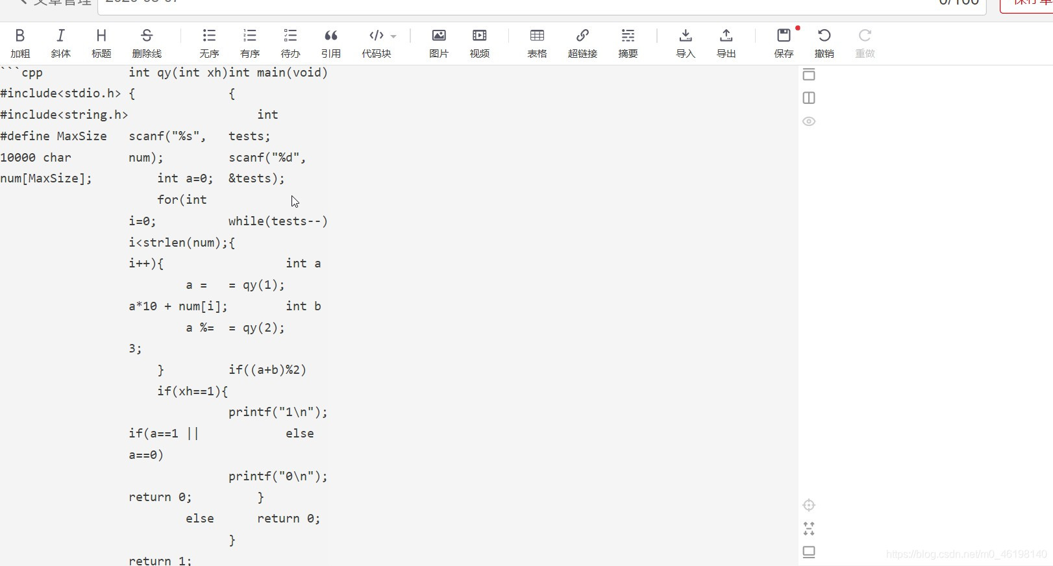
Task: Insert a table (表格)
Action: coord(537,43)
